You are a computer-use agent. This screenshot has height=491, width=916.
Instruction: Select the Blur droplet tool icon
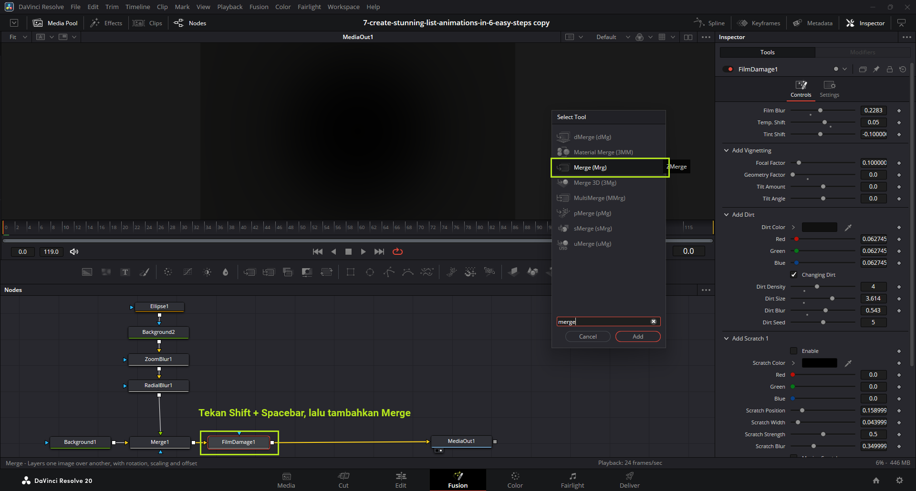coord(225,272)
